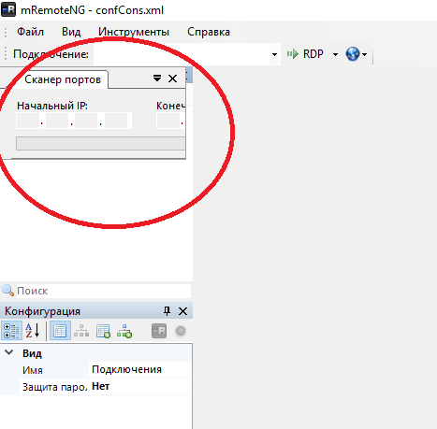This screenshot has width=437, height=429.
Task: Expand the Подключение dropdown arrow
Action: (x=274, y=54)
